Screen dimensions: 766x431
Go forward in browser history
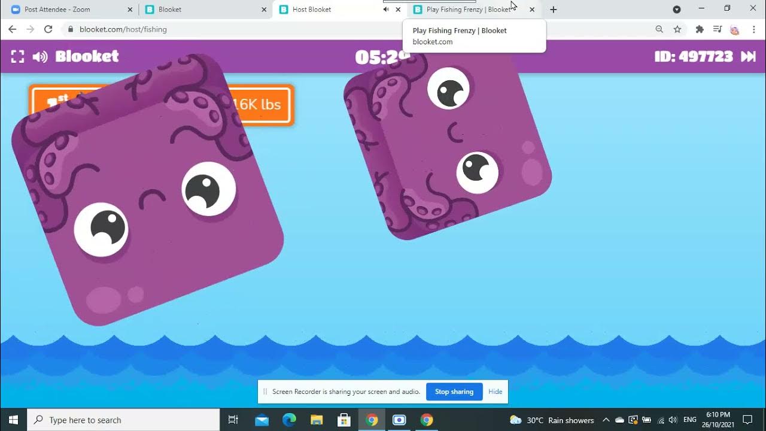31,29
